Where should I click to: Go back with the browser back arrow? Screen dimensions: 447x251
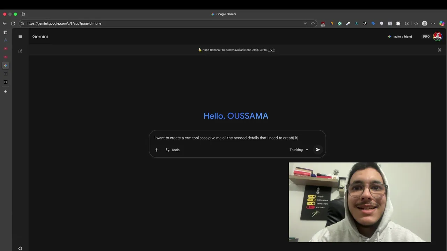tap(4, 23)
